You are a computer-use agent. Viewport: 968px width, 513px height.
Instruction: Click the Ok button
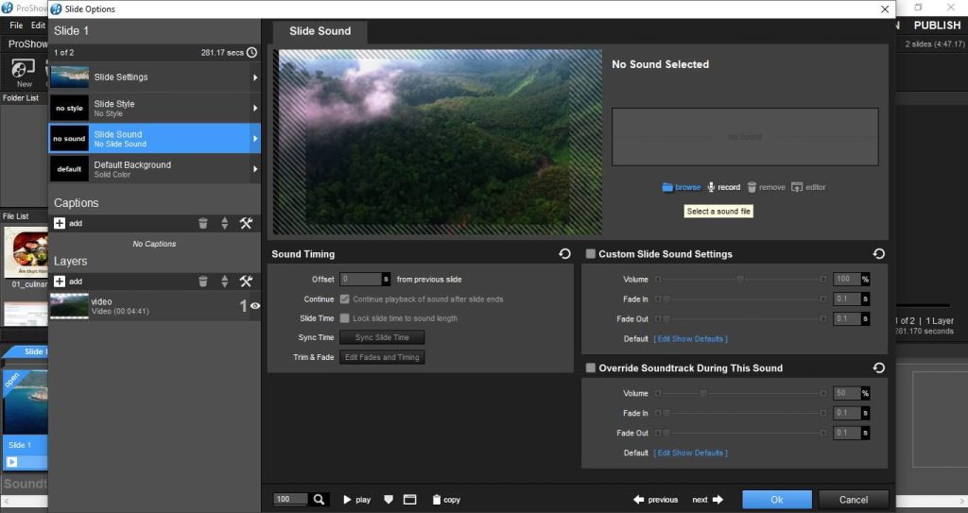[x=776, y=500]
